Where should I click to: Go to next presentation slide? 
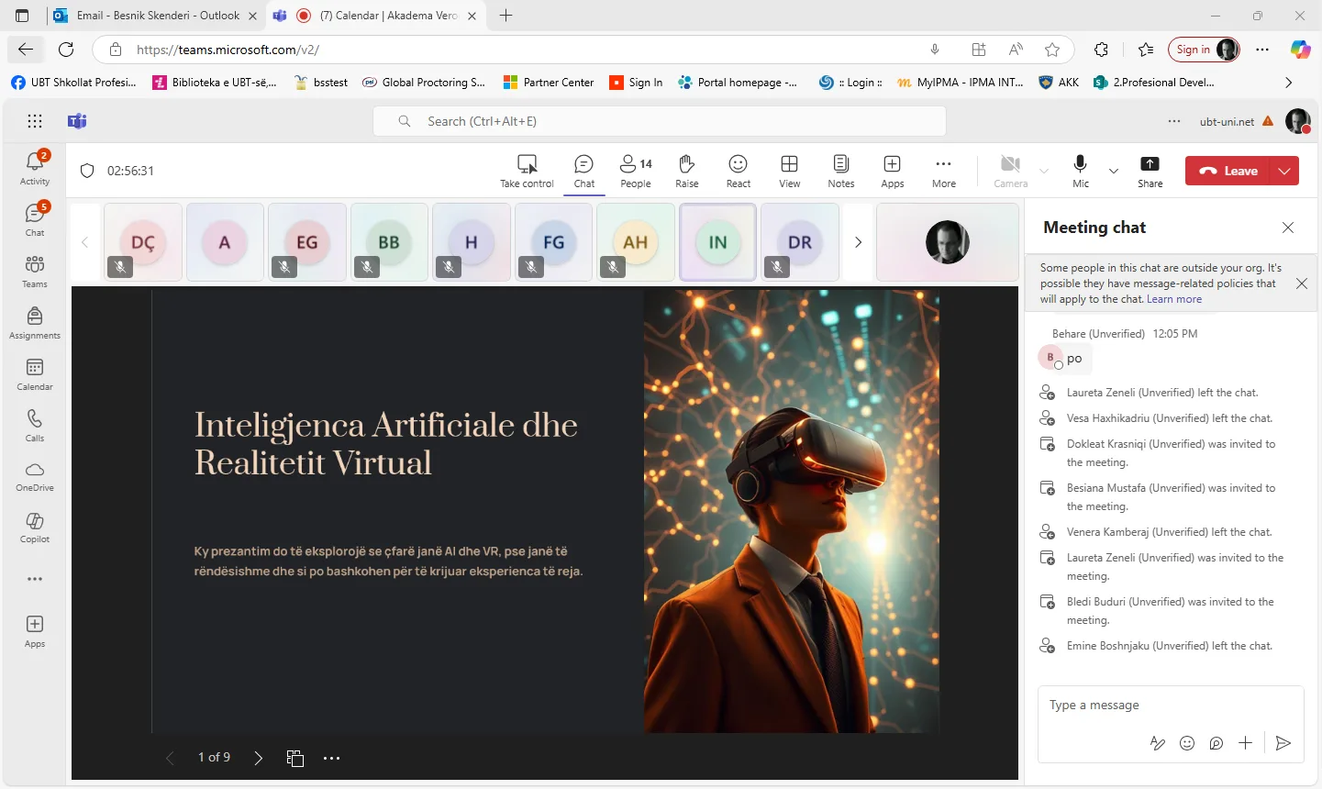[x=259, y=758]
